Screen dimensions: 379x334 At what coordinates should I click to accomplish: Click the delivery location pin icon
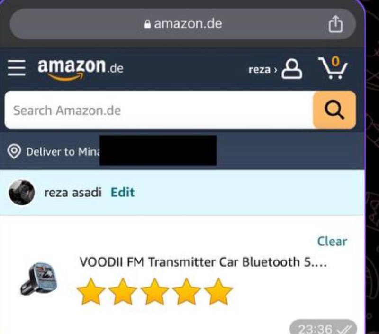point(14,151)
